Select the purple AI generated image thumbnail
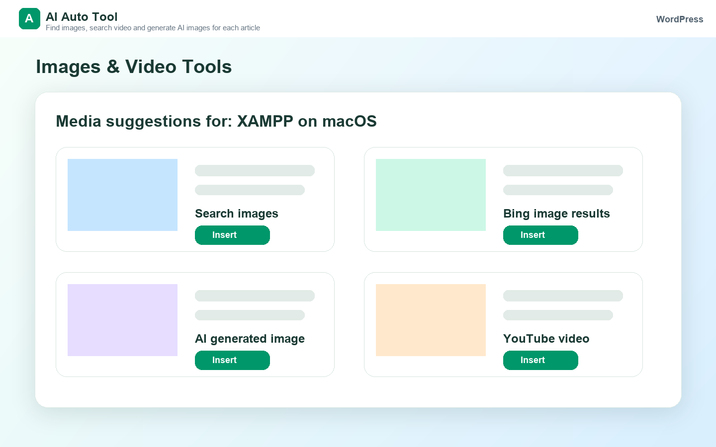Image resolution: width=716 pixels, height=447 pixels. pyautogui.click(x=122, y=320)
